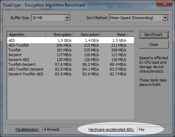Image resolution: width=175 pixels, height=137 pixels.
Task: Select the Serpent-AES algorithm row
Action: click(71, 60)
